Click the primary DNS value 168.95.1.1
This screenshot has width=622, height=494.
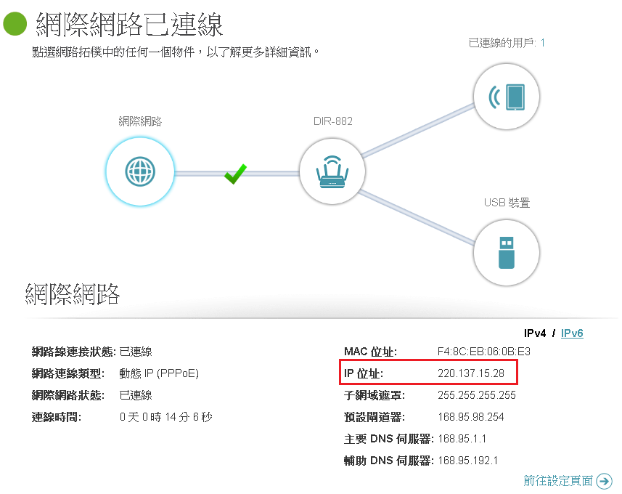pos(462,440)
